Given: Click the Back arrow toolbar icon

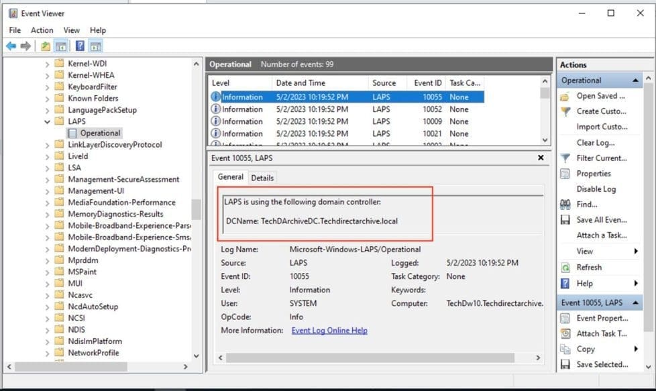Looking at the screenshot, I should point(11,46).
